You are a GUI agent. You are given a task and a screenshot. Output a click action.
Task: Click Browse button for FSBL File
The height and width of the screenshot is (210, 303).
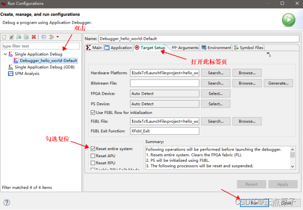click(247, 122)
